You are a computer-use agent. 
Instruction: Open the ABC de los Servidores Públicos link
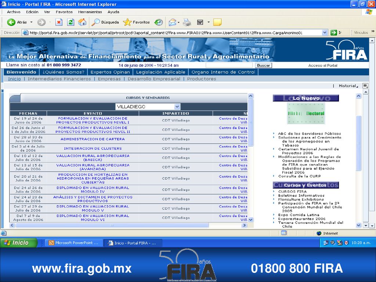click(x=309, y=134)
